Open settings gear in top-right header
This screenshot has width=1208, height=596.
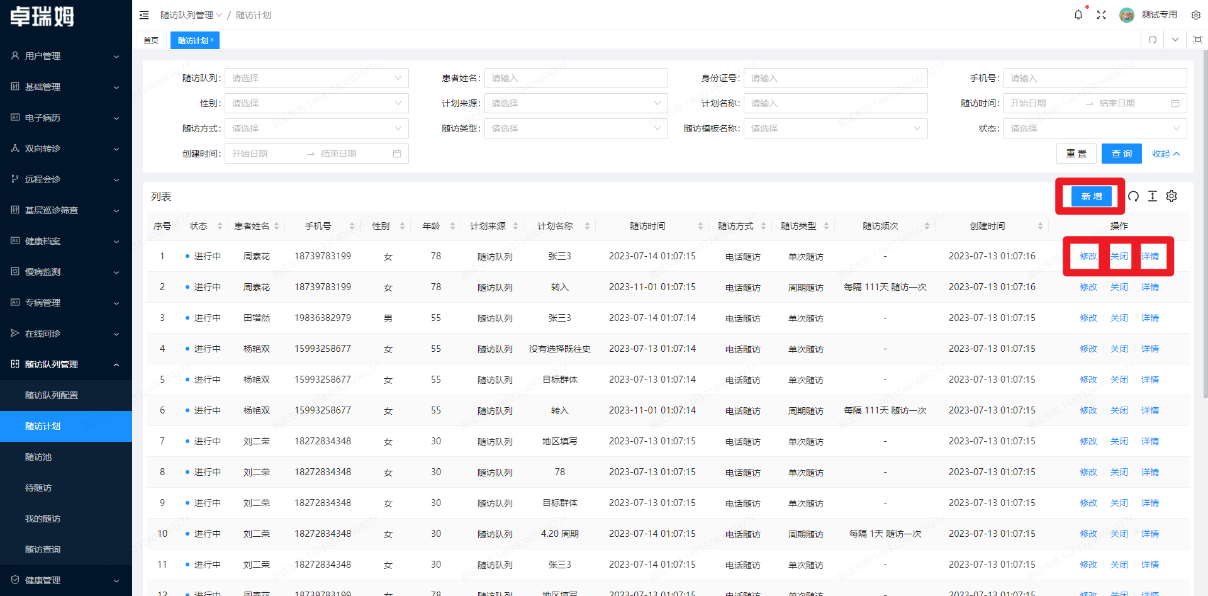tap(1195, 14)
